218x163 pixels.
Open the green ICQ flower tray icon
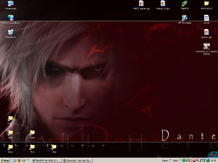tap(184, 161)
